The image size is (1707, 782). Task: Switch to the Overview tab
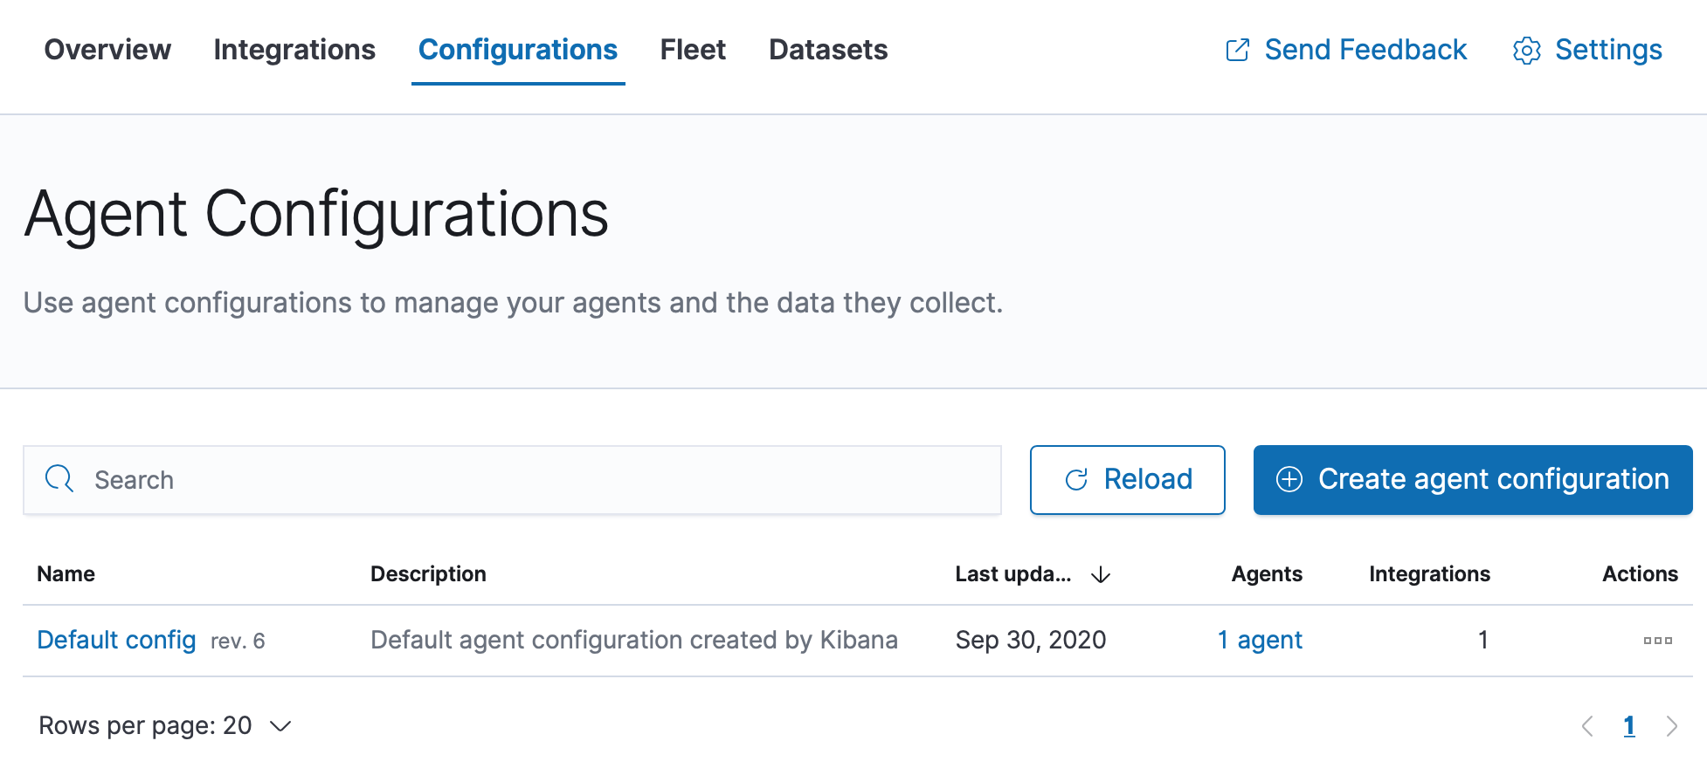(x=107, y=50)
